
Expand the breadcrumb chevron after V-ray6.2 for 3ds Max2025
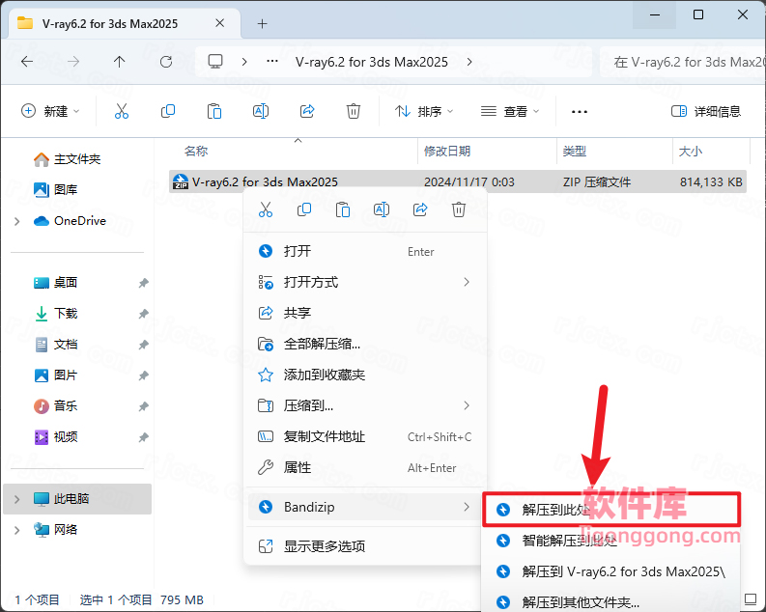click(x=469, y=62)
